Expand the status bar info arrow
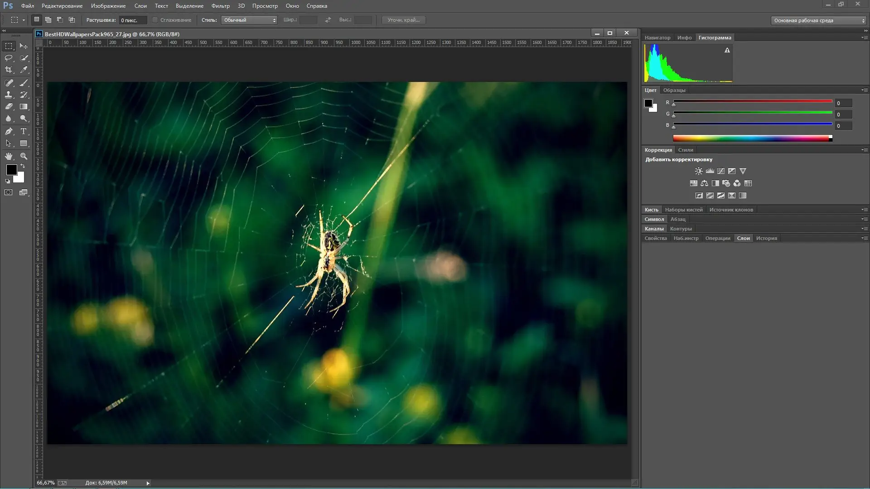This screenshot has width=870, height=489. click(x=148, y=483)
